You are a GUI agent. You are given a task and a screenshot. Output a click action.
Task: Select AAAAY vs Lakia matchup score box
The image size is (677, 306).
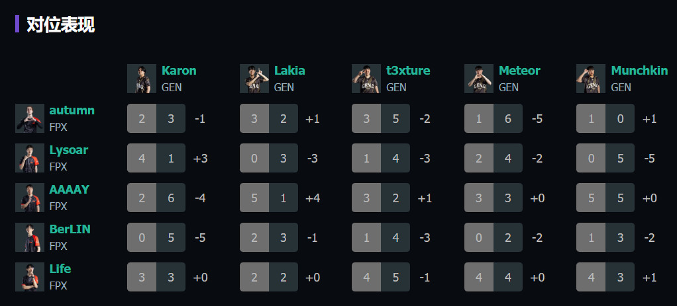coord(269,198)
